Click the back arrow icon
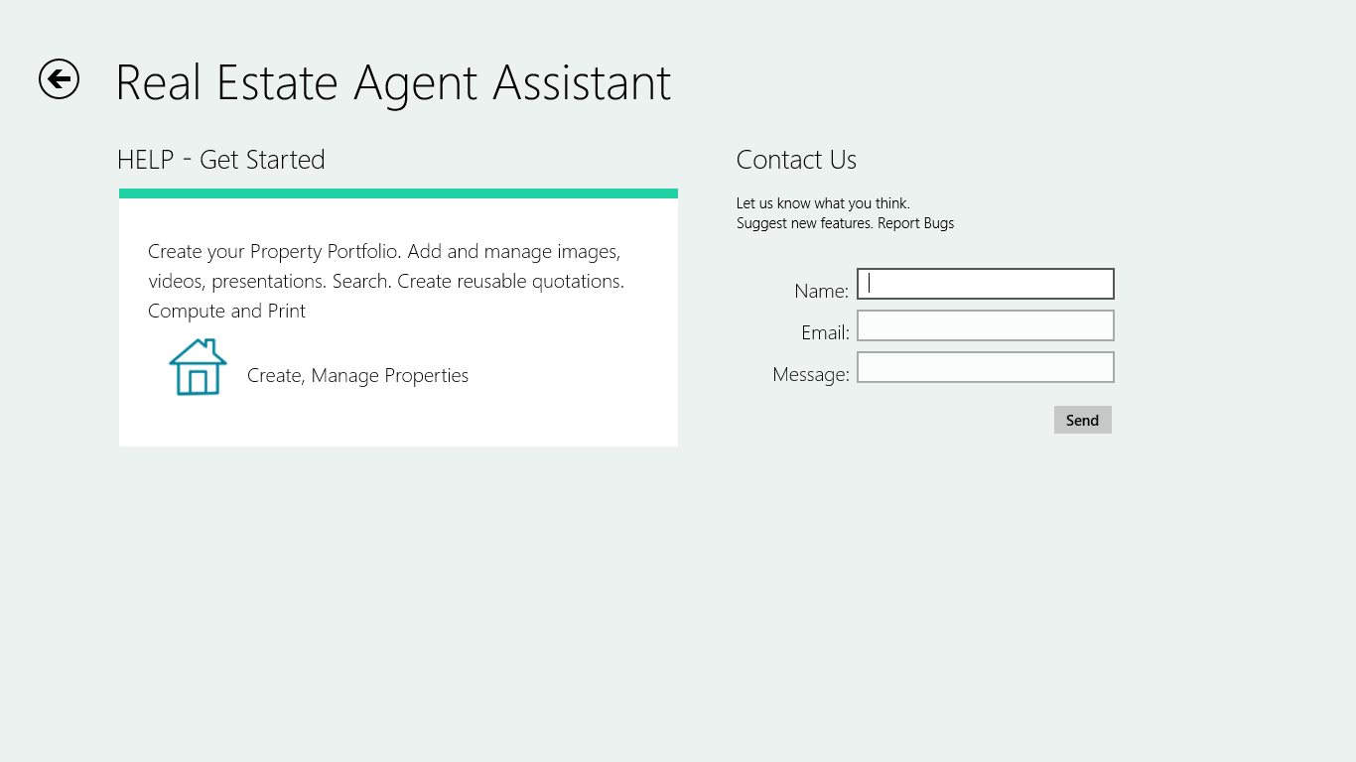The image size is (1356, 762). (x=59, y=79)
